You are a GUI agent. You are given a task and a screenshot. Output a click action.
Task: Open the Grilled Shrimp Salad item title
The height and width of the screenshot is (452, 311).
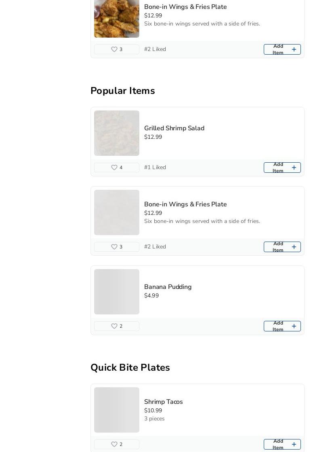tap(174, 128)
